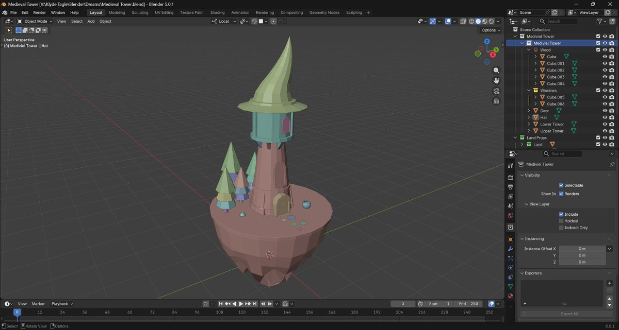The image size is (619, 330).
Task: Open the Add menu in viewport header
Action: pos(91,21)
